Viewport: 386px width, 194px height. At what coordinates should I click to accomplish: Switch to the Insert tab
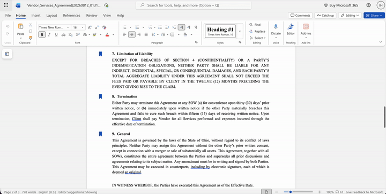tap(36, 15)
